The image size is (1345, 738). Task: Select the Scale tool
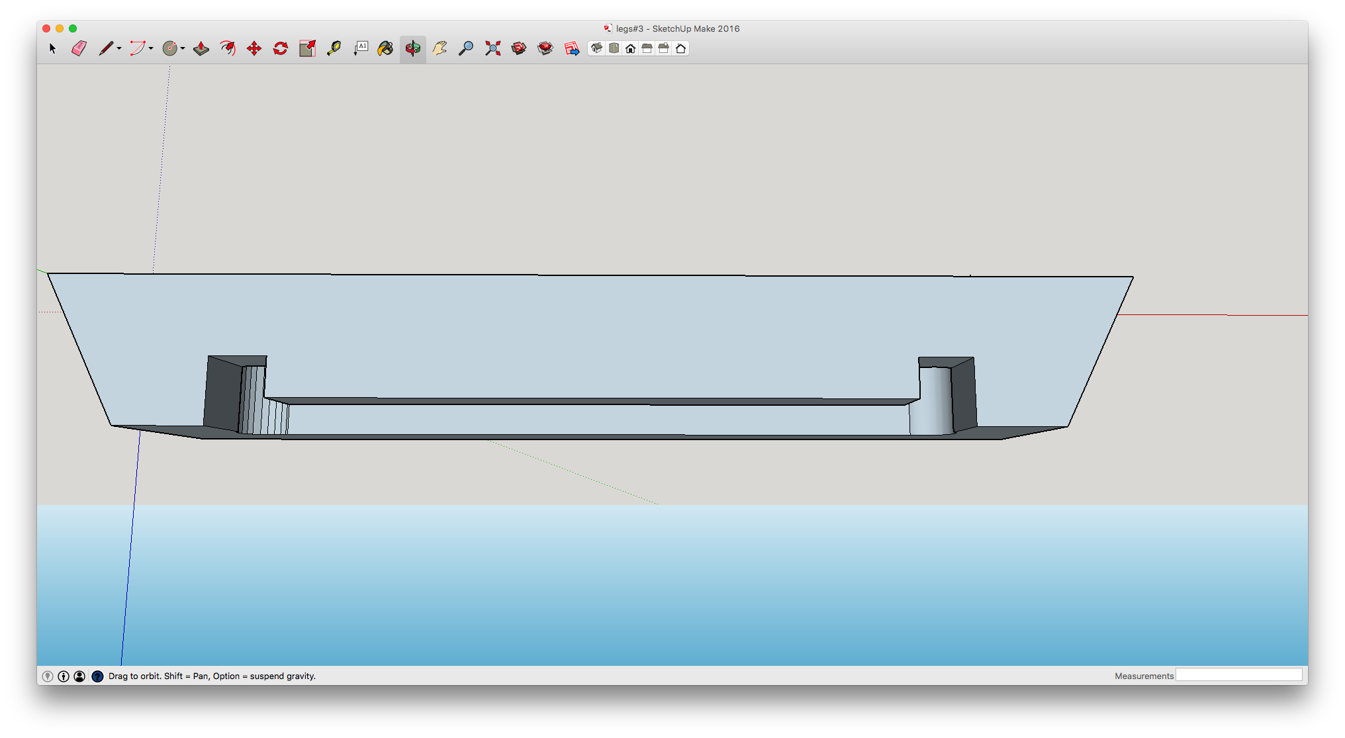tap(307, 48)
